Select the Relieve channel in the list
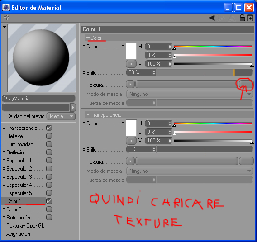Screen dimensions: 257x242 tap(14, 136)
